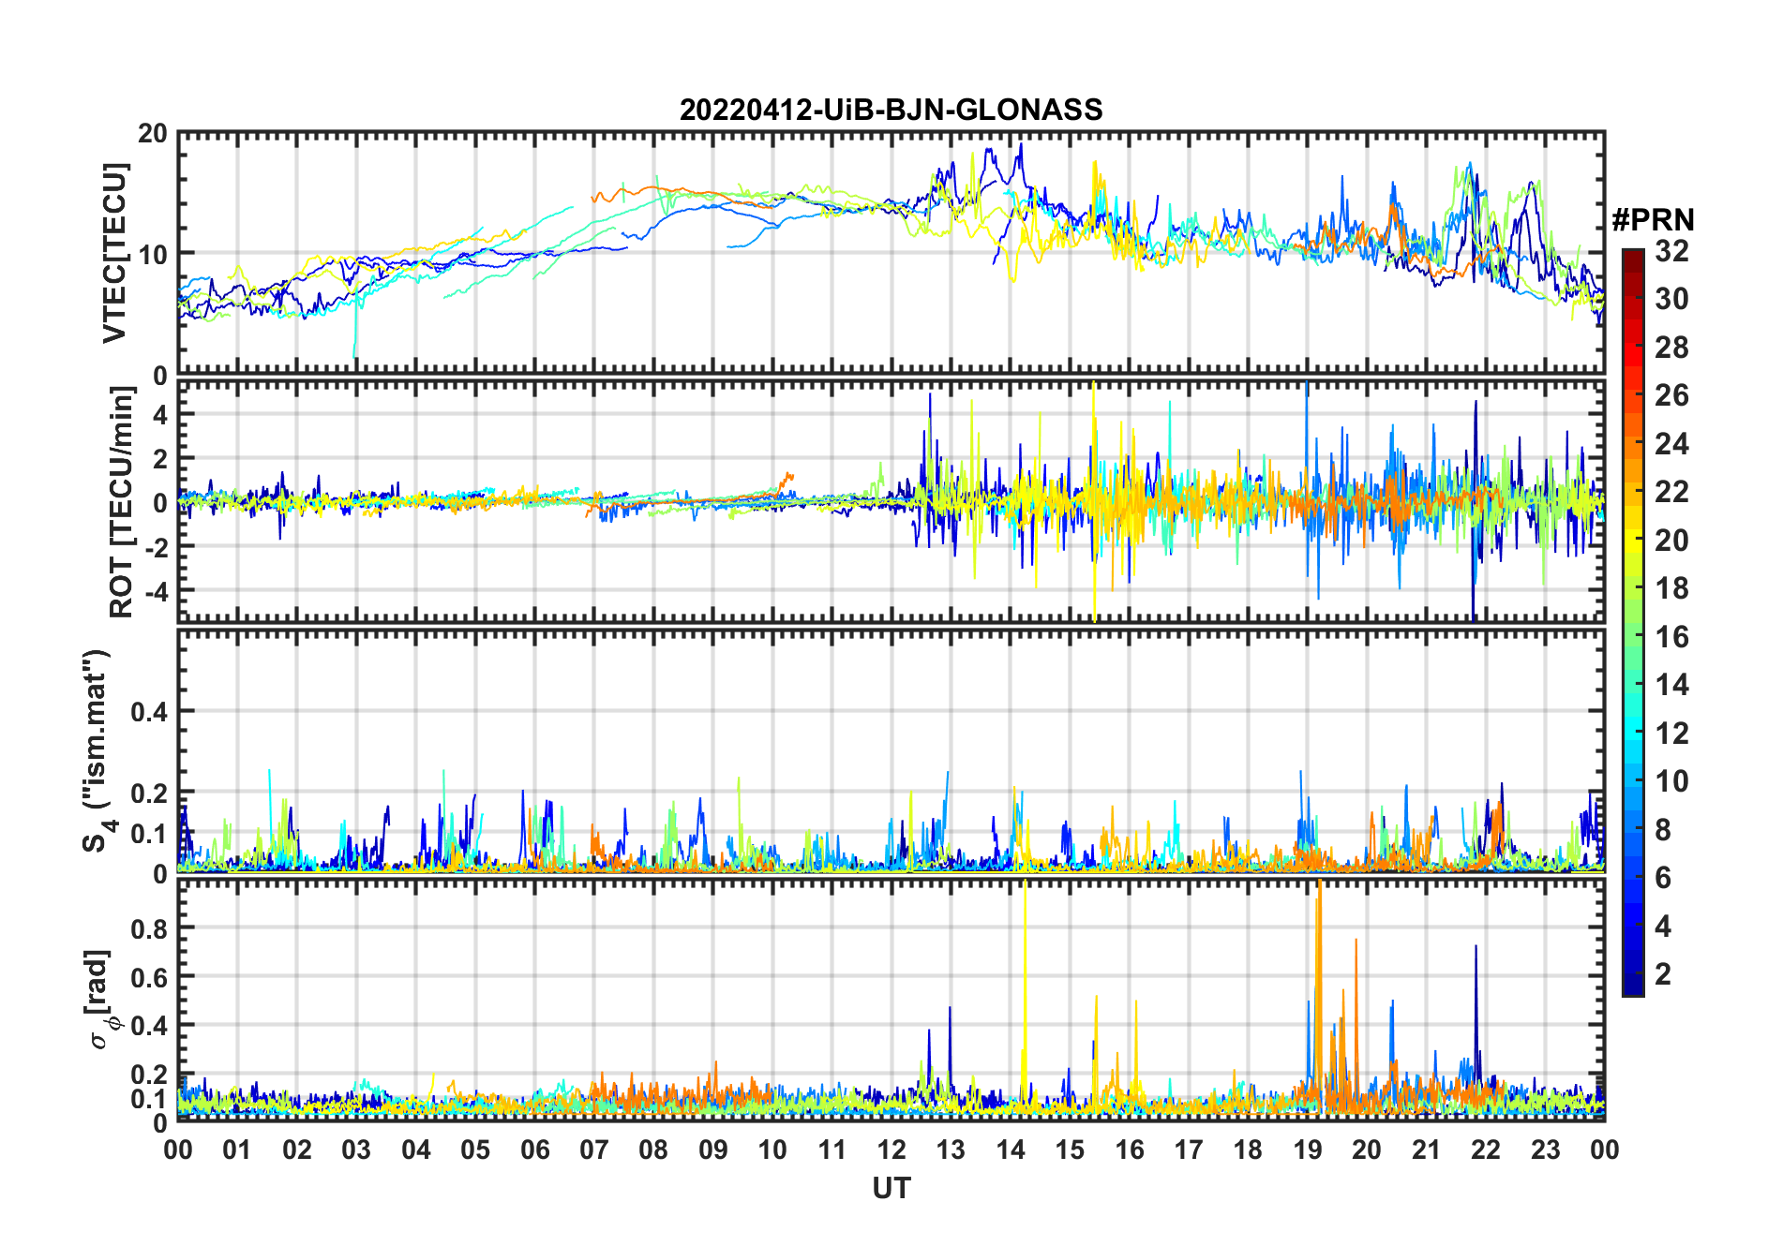Click the UT hour tick label 09
Viewport: 1783px width, 1246px height.
713,1150
